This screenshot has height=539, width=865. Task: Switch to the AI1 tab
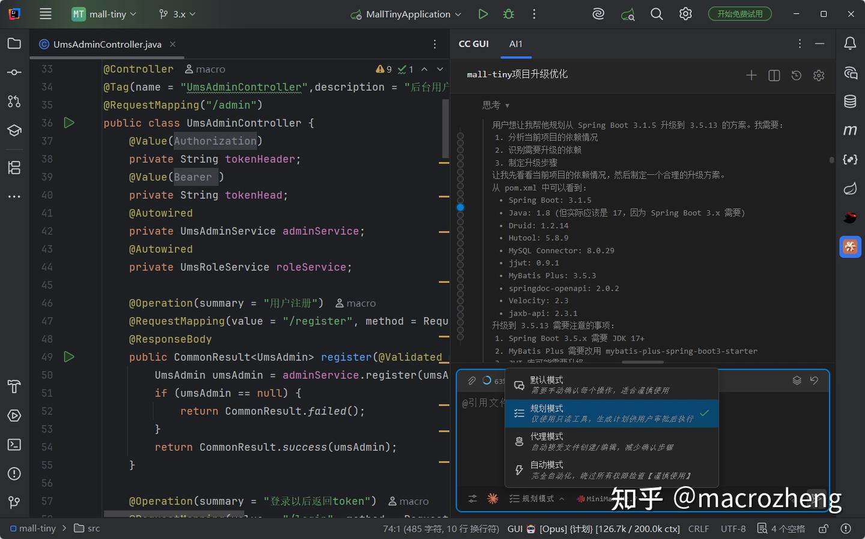[x=516, y=44]
